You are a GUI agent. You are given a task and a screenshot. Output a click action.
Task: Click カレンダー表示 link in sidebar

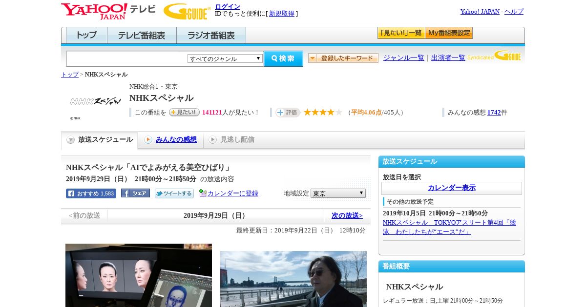pyautogui.click(x=452, y=188)
